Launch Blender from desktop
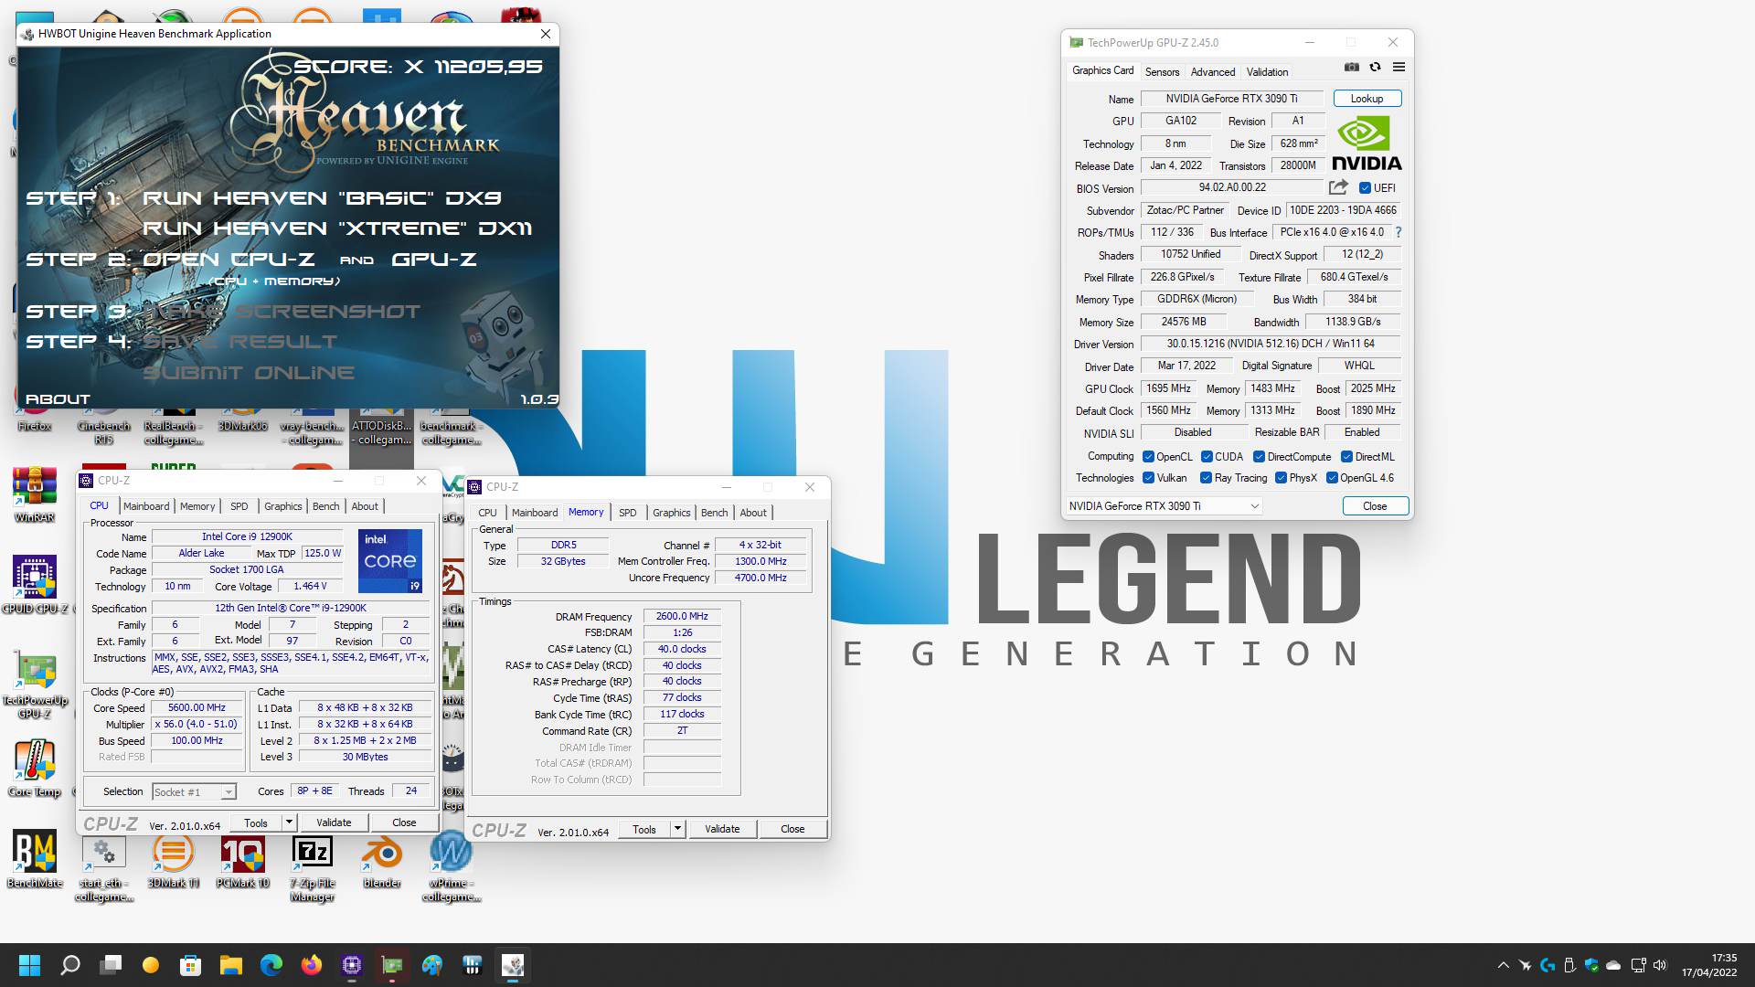The width and height of the screenshot is (1755, 987). pos(381,860)
